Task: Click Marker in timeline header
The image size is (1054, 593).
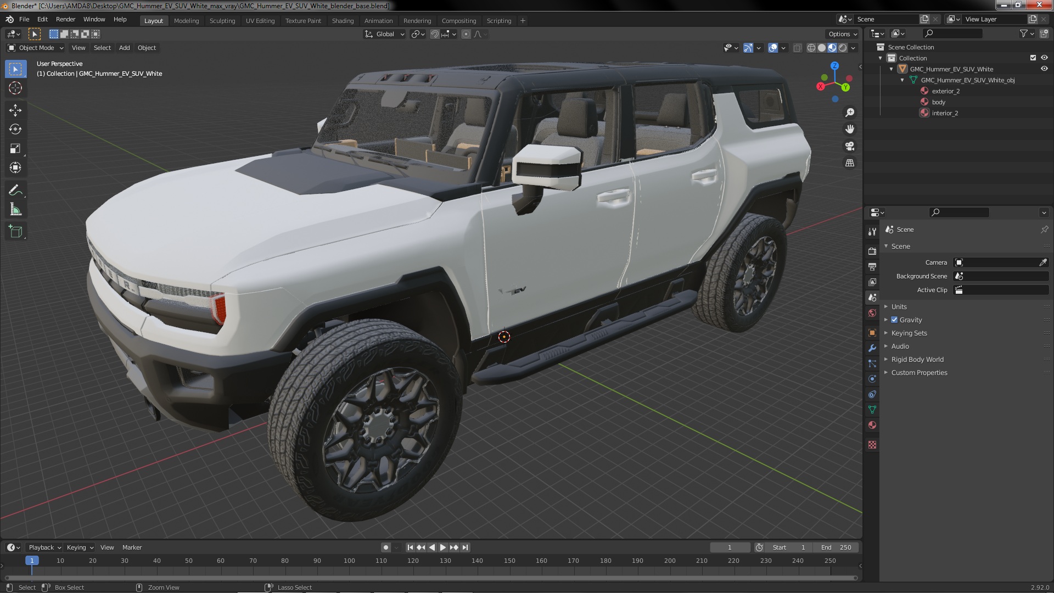Action: pyautogui.click(x=132, y=547)
